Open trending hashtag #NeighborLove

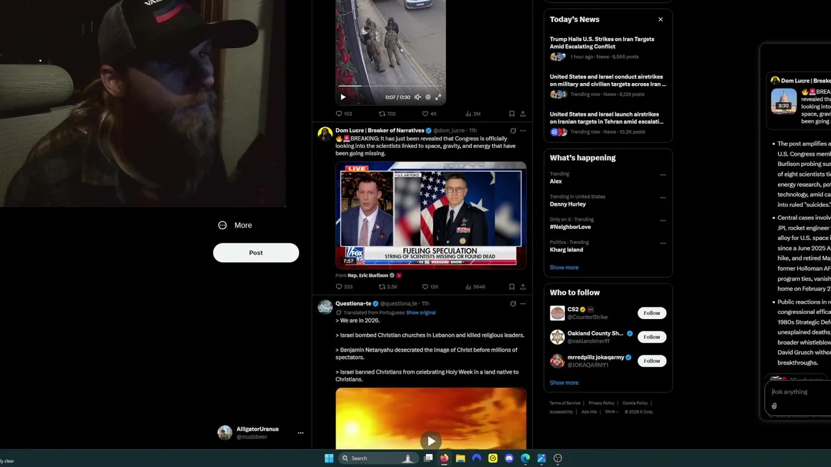pos(570,227)
